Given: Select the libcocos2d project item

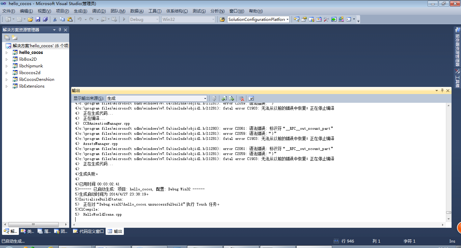Looking at the screenshot, I should (30, 73).
